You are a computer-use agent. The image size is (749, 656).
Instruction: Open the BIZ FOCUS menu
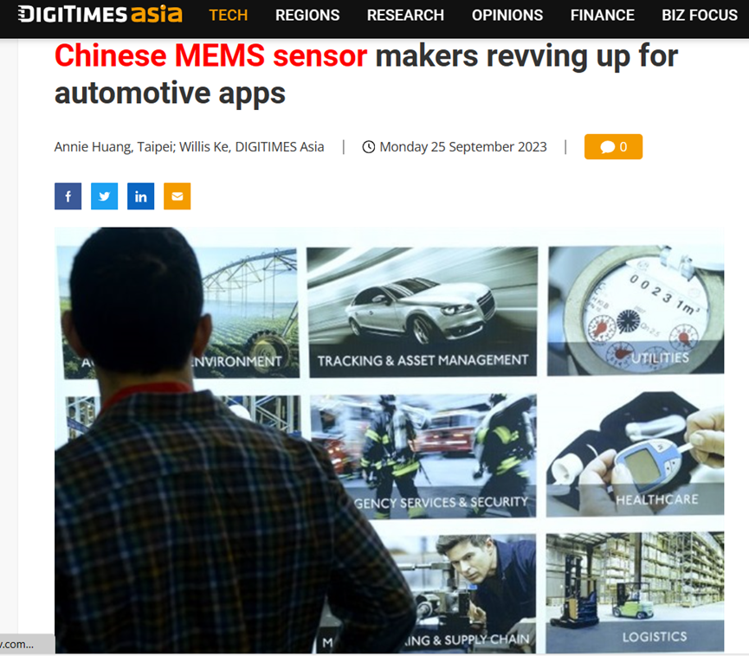tap(700, 16)
